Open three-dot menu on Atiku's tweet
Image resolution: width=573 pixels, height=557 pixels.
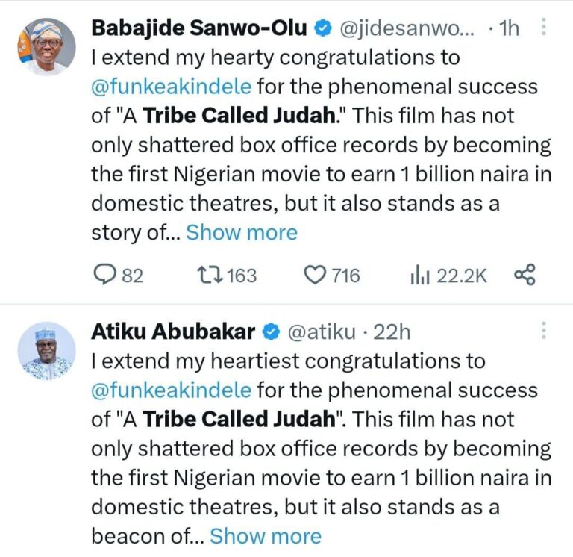tap(544, 330)
